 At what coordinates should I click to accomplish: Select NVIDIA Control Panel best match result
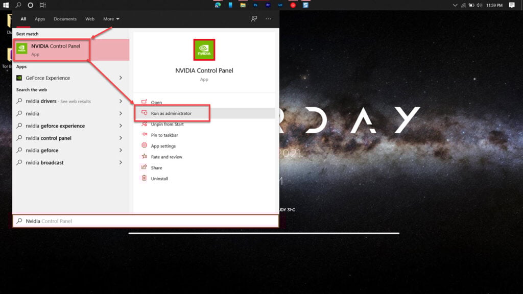[70, 50]
